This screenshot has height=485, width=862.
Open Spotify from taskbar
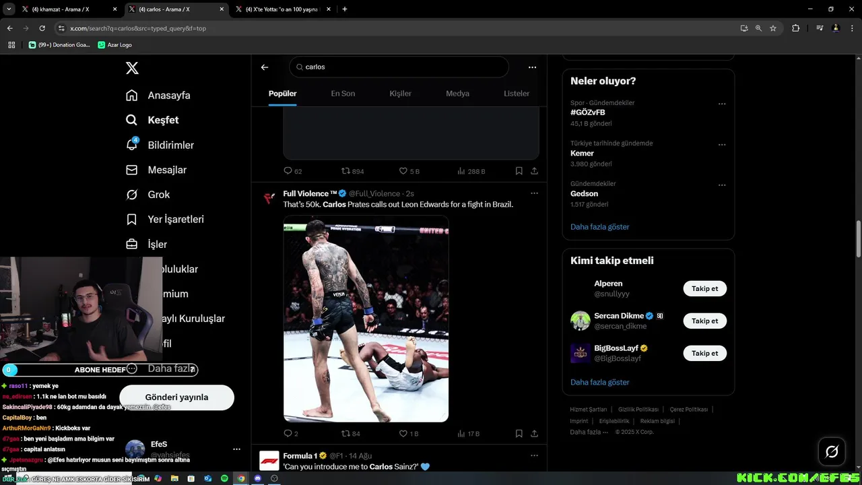[x=224, y=478]
